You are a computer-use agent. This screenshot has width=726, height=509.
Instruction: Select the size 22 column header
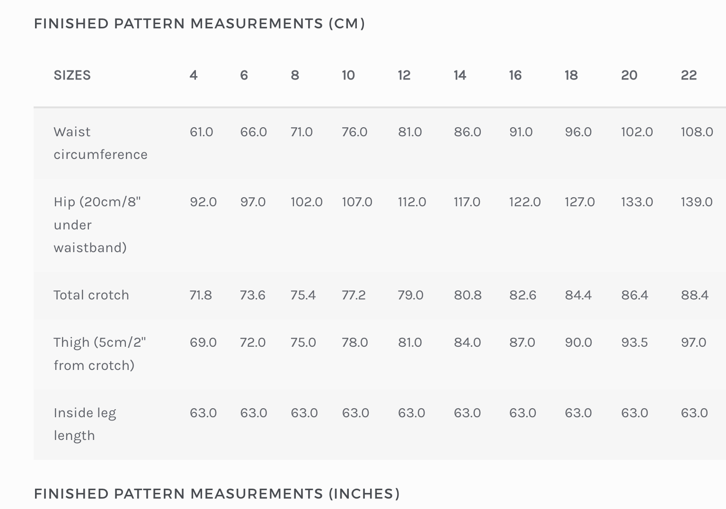[x=689, y=75]
